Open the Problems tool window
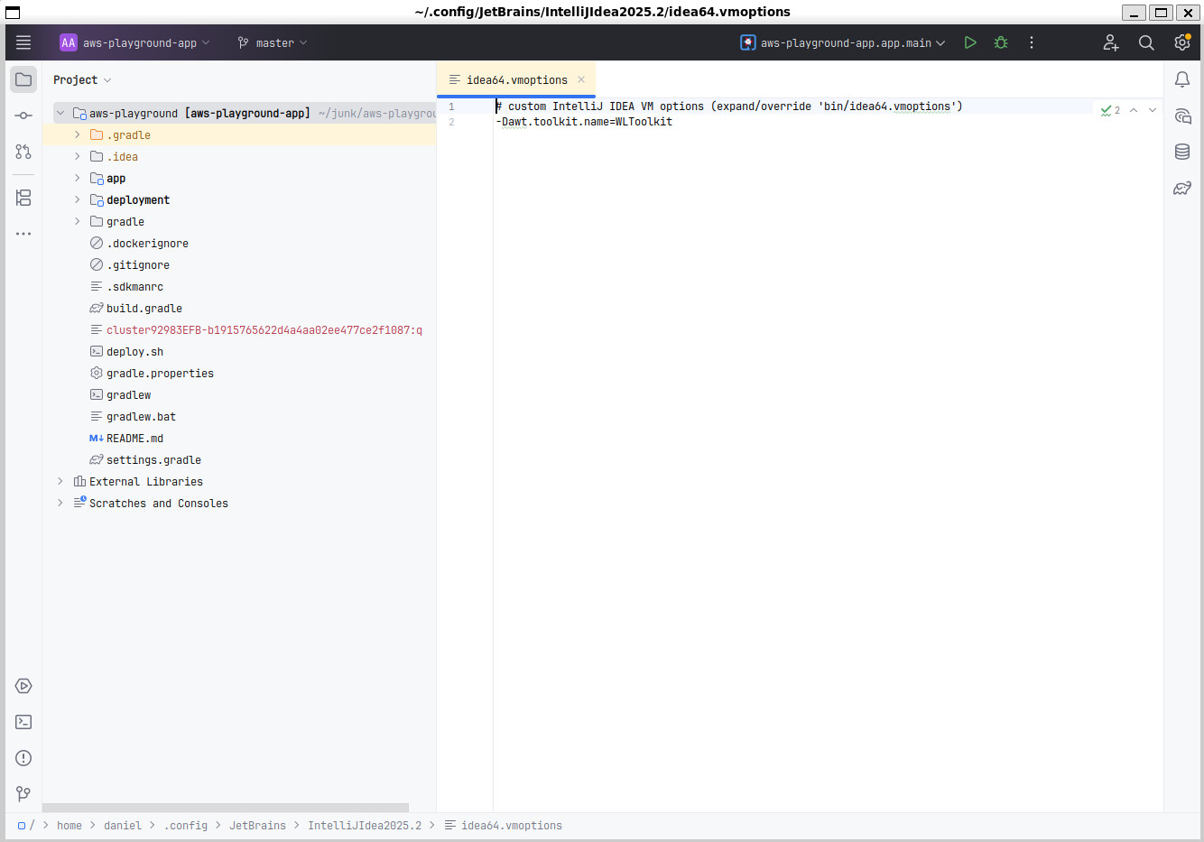The image size is (1204, 842). pos(23,758)
